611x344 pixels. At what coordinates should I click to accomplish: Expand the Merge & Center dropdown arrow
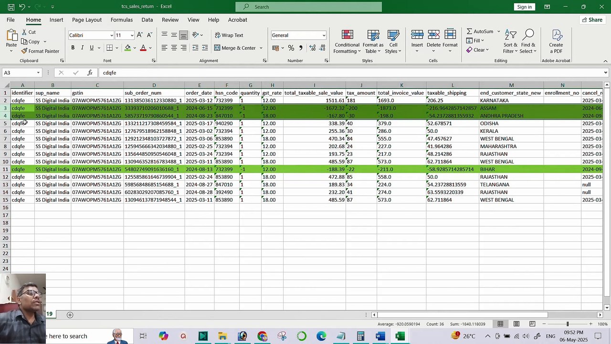(261, 48)
